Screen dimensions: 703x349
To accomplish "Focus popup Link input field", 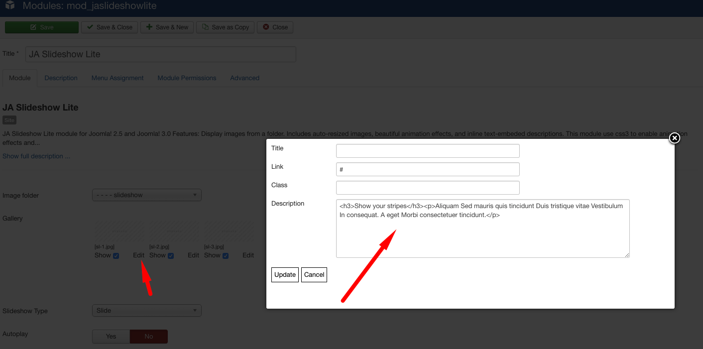I will coord(428,169).
